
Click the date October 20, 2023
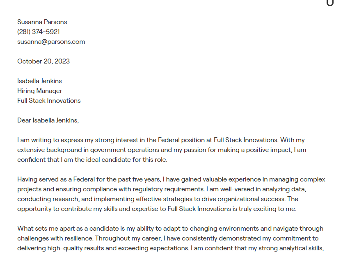pyautogui.click(x=43, y=61)
